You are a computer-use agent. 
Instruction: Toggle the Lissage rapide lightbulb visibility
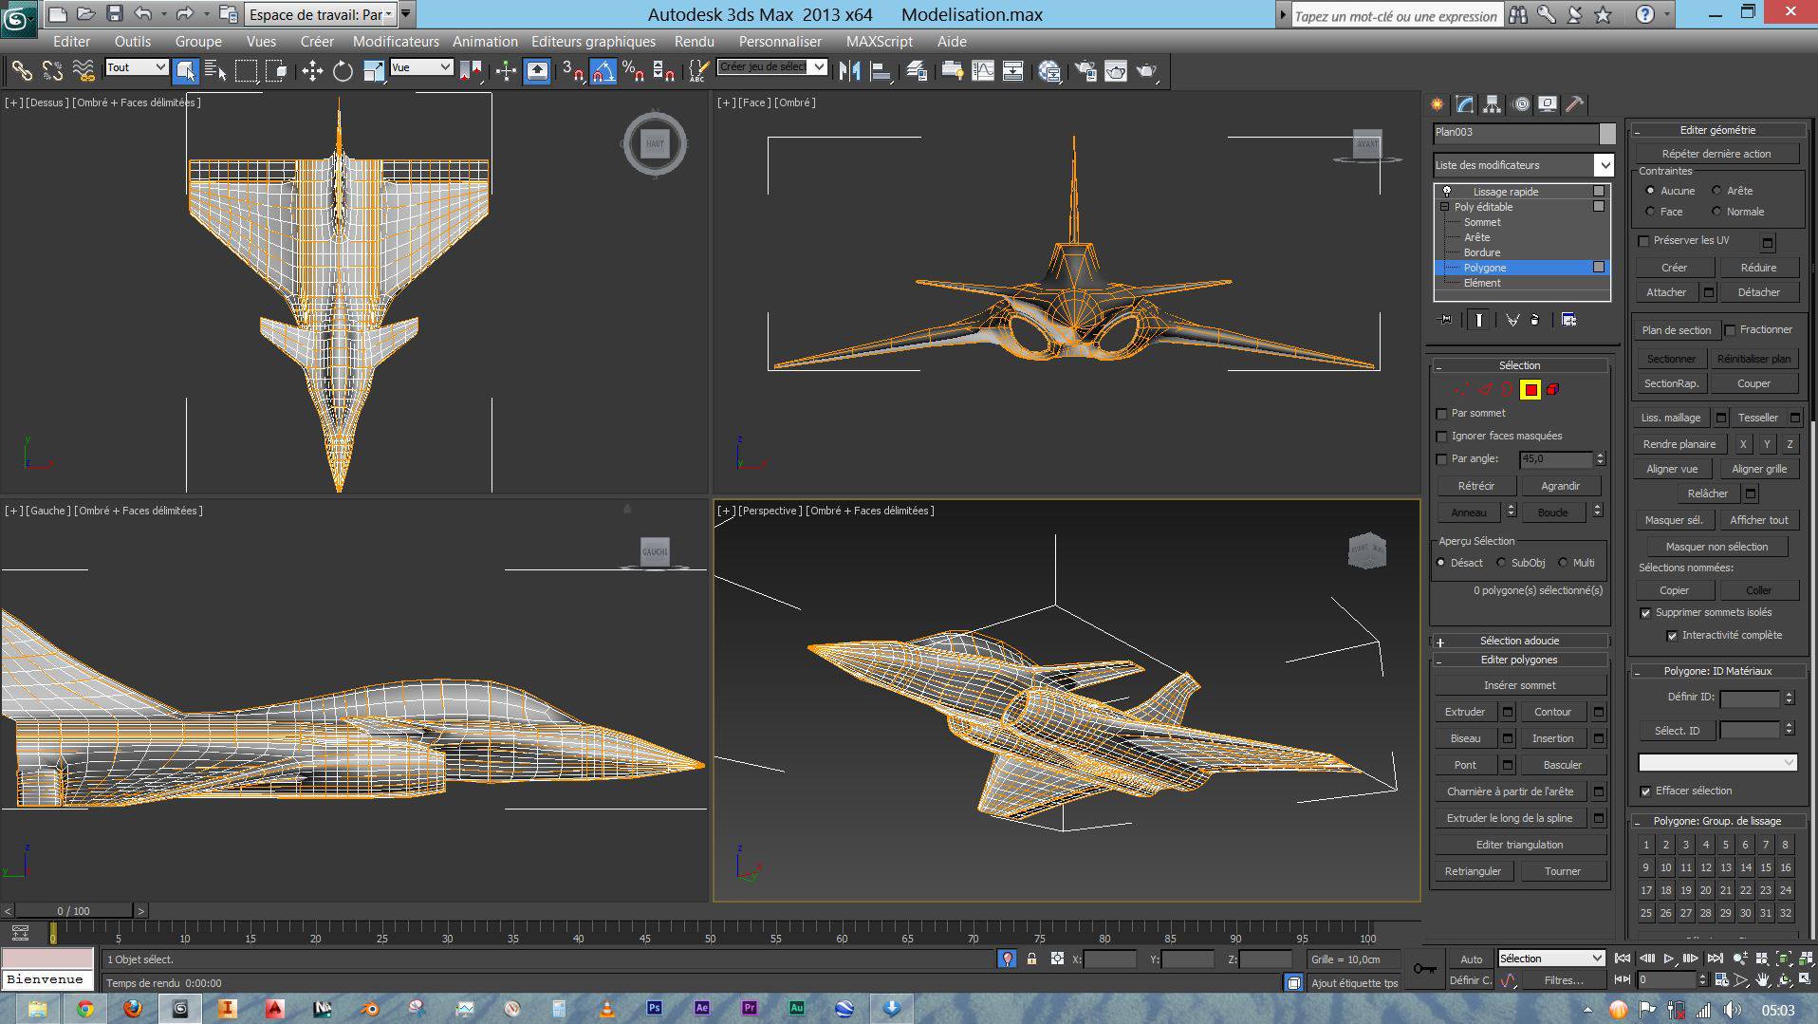[1447, 192]
